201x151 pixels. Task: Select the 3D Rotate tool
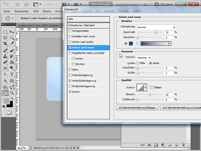coord(5,87)
